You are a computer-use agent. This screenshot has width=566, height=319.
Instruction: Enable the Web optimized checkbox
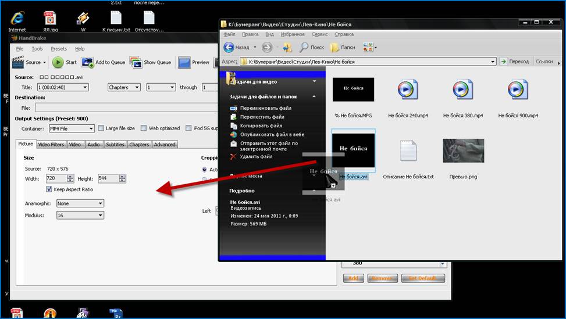tap(144, 128)
